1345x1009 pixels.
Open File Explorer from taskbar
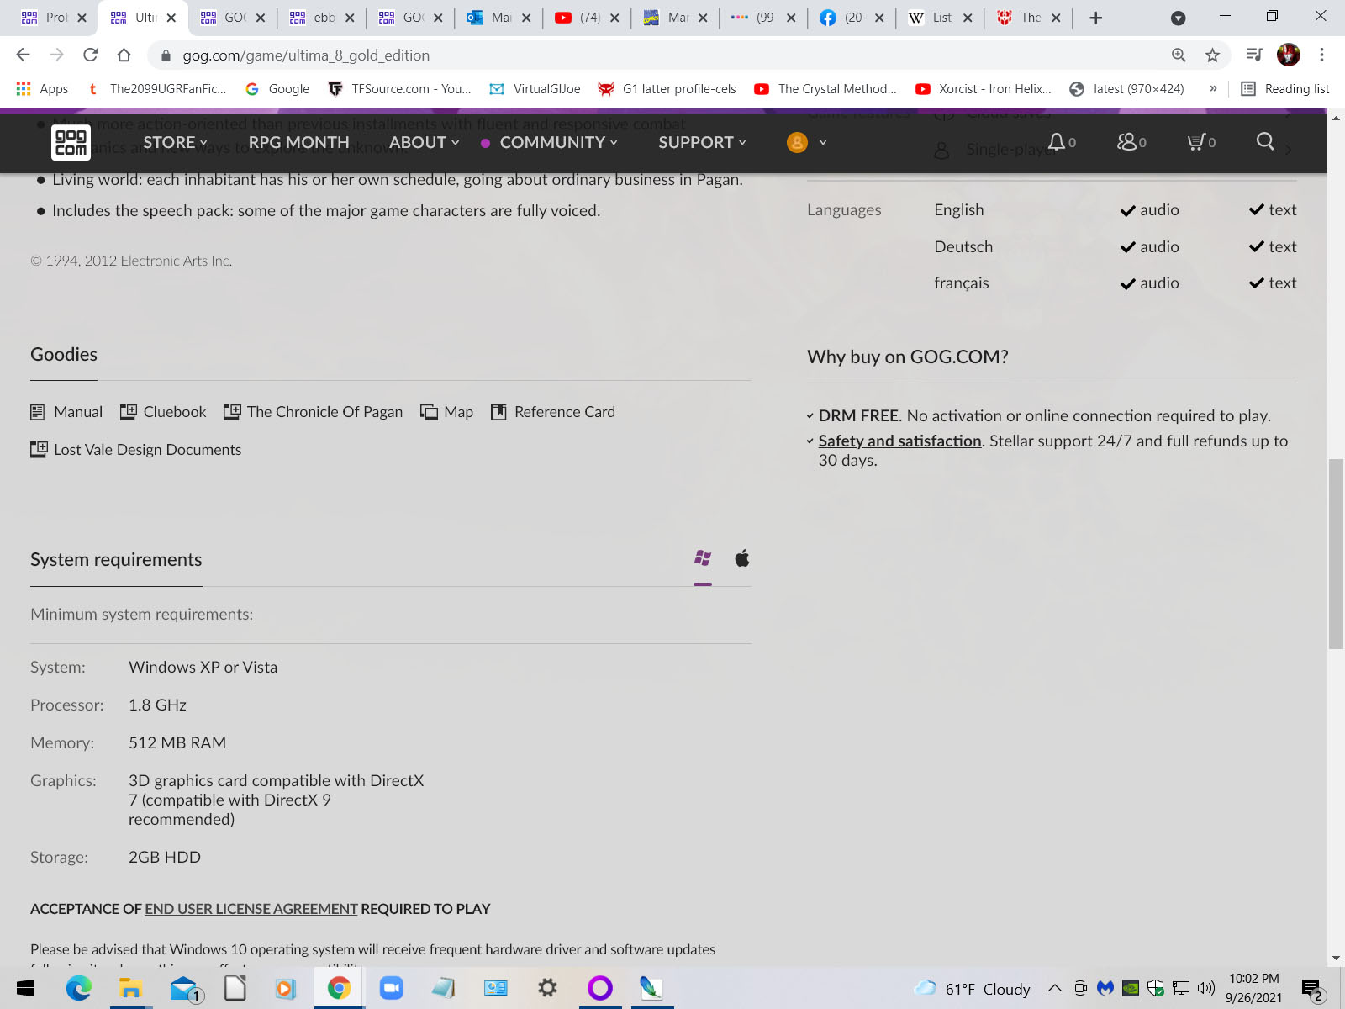pos(130,988)
